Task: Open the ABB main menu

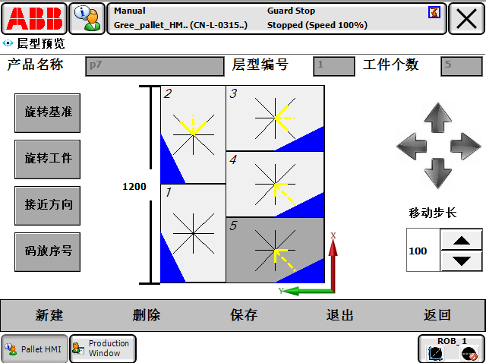Action: point(34,18)
